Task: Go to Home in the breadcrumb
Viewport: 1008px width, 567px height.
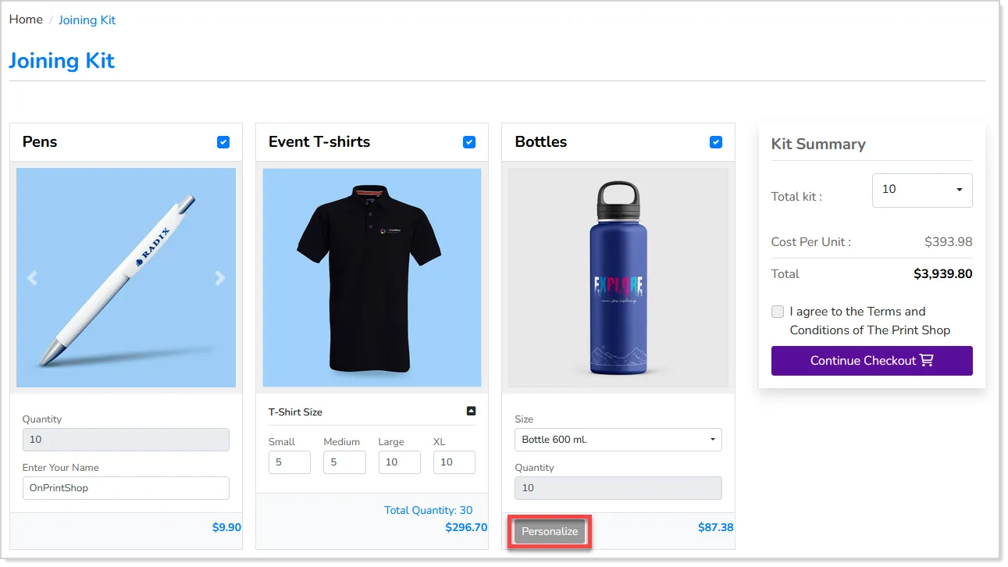Action: point(26,20)
